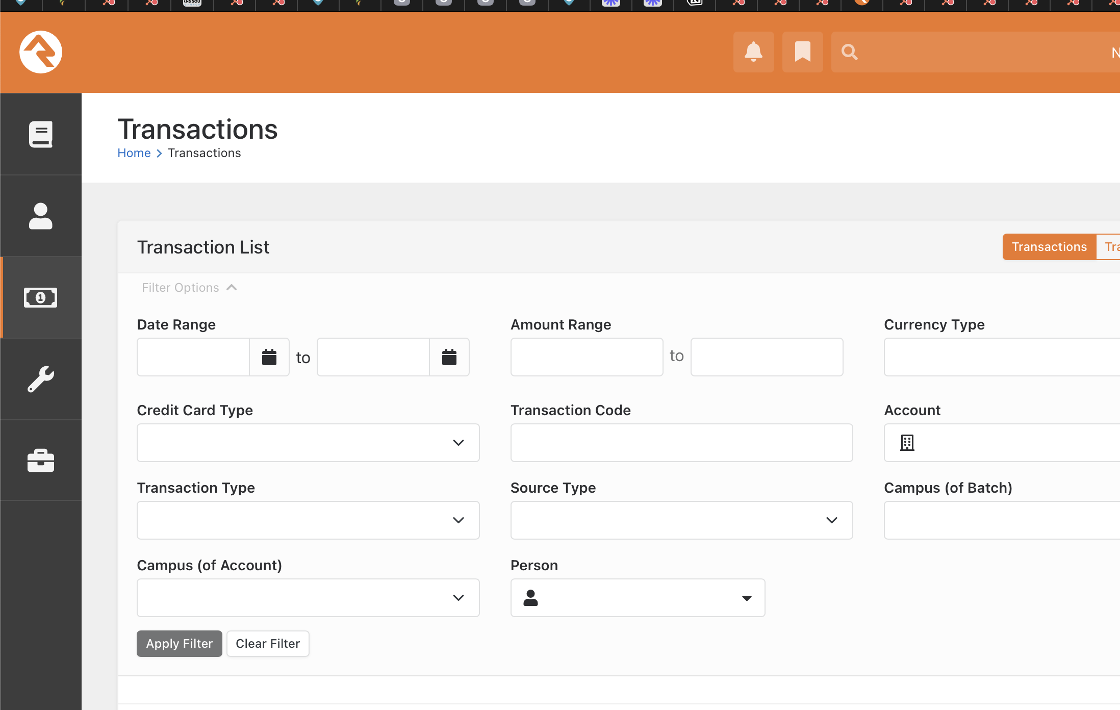Click the Apply Filter button
Image resolution: width=1120 pixels, height=710 pixels.
pyautogui.click(x=179, y=644)
